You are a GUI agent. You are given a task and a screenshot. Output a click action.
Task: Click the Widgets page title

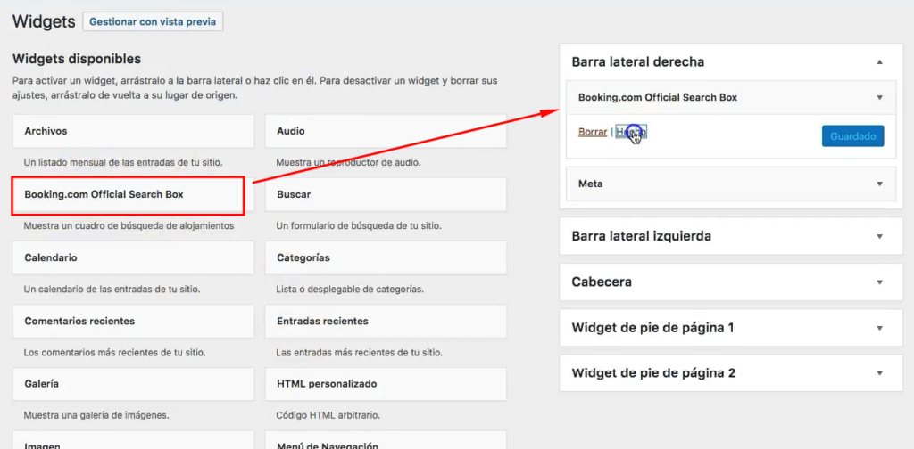coord(44,22)
